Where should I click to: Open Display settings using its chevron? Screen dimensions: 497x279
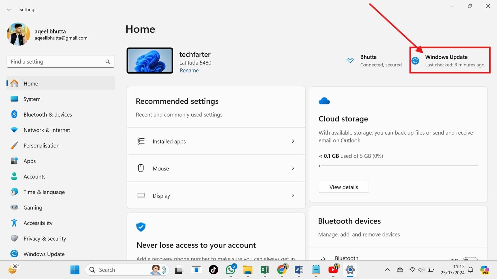(293, 196)
